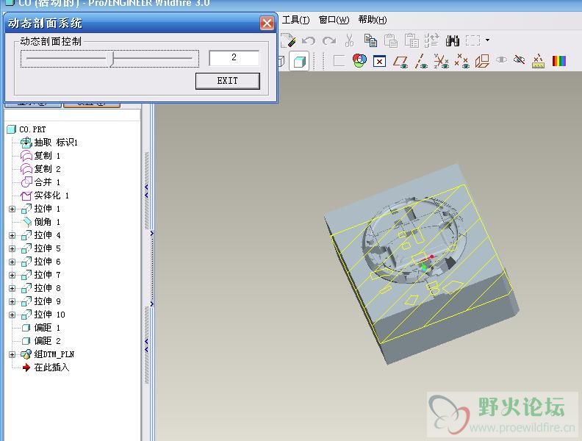Click the empty bracket icon in toolbar
This screenshot has height=441, width=582.
click(339, 61)
